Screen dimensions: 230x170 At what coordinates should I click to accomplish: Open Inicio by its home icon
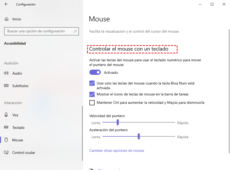[x=6, y=19]
